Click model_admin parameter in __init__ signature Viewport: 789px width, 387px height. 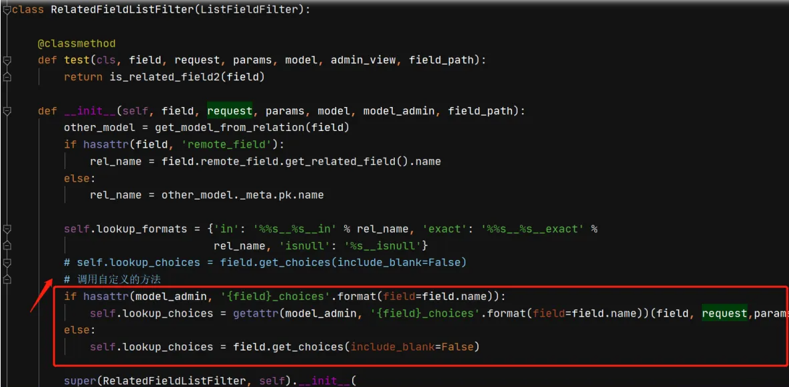pyautogui.click(x=399, y=110)
